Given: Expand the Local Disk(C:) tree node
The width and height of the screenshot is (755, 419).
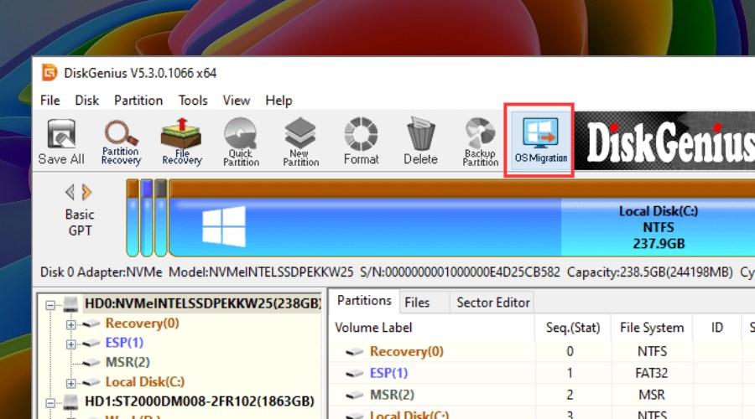Looking at the screenshot, I should (x=70, y=384).
